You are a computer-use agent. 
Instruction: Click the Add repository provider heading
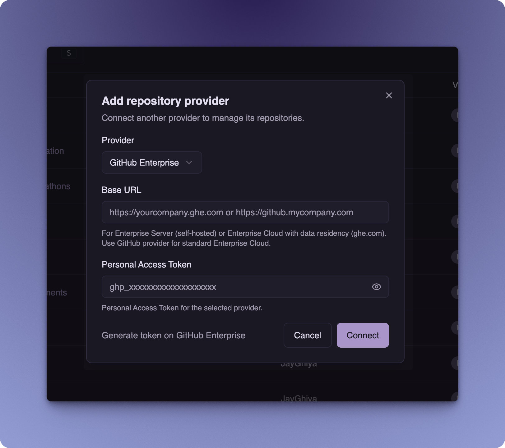[165, 101]
